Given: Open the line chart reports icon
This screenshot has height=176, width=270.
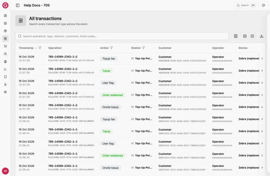Looking at the screenshot, I should pyautogui.click(x=5, y=69).
